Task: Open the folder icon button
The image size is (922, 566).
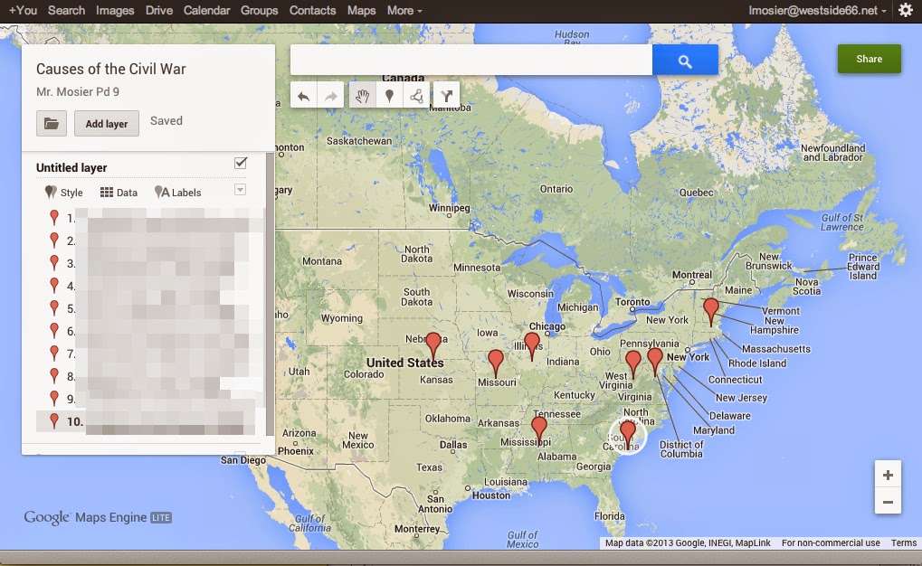Action: click(52, 124)
